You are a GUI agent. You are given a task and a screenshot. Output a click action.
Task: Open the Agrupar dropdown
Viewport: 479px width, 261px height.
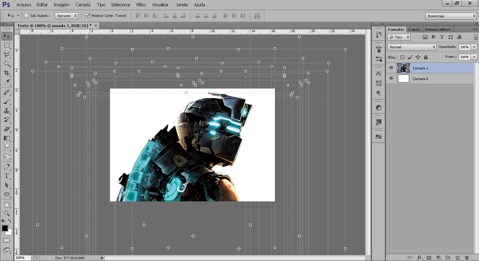tap(66, 16)
